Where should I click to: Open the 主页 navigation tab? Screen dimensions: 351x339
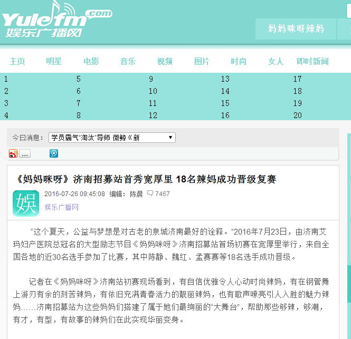(17, 61)
